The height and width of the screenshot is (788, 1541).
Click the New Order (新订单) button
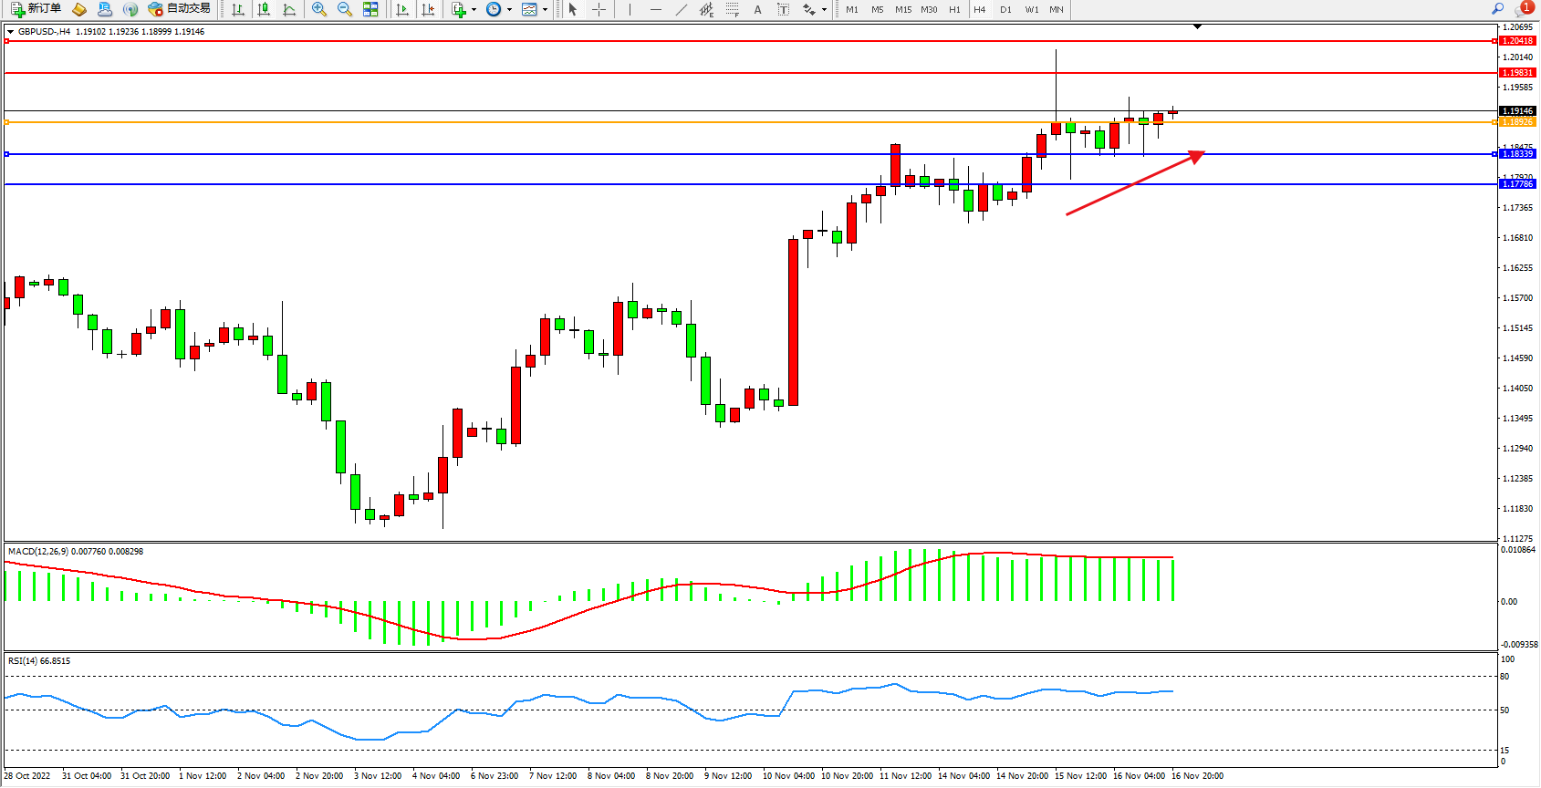pos(36,9)
